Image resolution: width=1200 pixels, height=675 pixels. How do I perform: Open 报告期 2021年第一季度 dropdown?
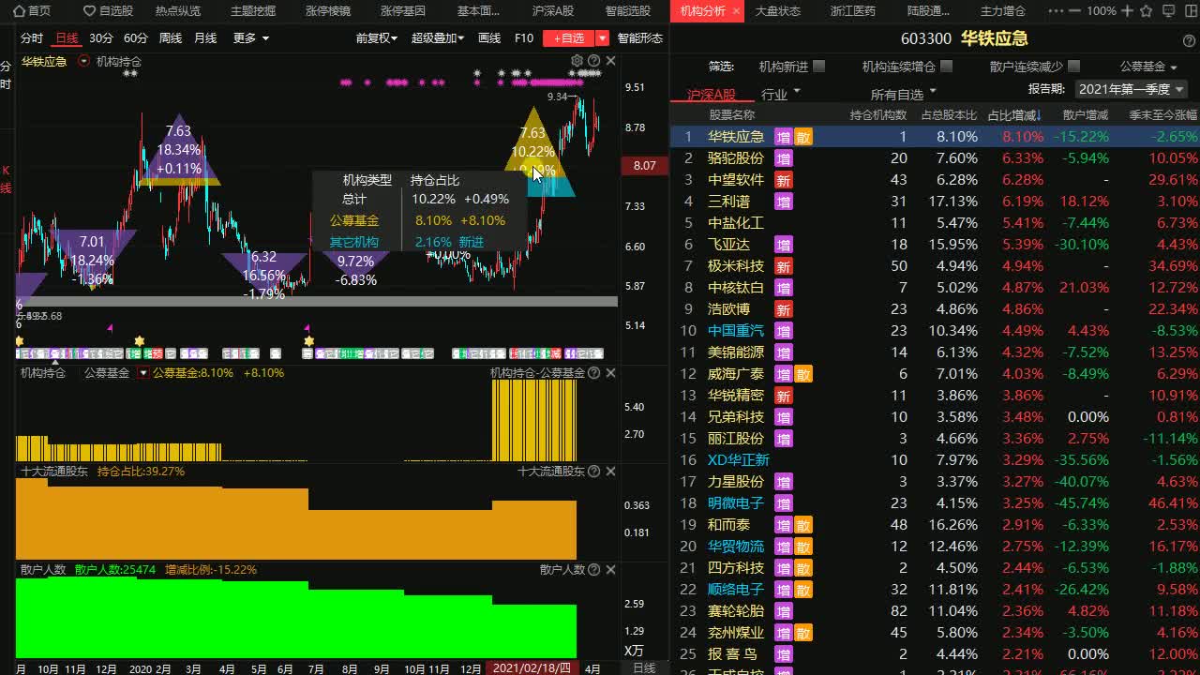point(1131,89)
